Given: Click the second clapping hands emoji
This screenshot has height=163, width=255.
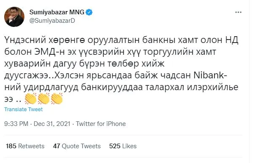Looking at the screenshot, I should click(44, 99).
